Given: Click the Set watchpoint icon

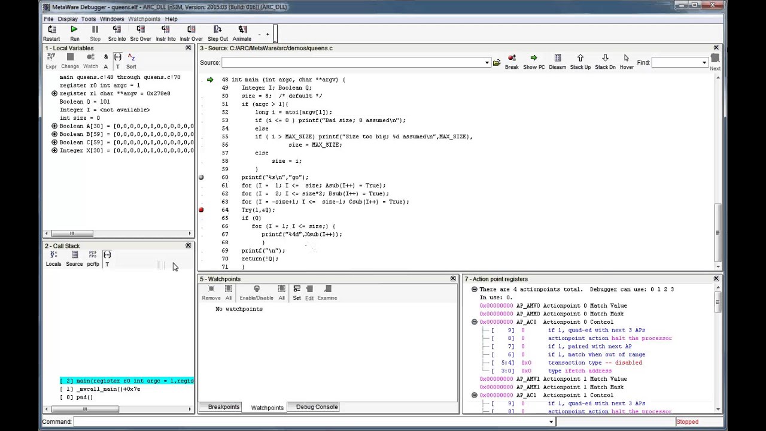Looking at the screenshot, I should tap(297, 293).
